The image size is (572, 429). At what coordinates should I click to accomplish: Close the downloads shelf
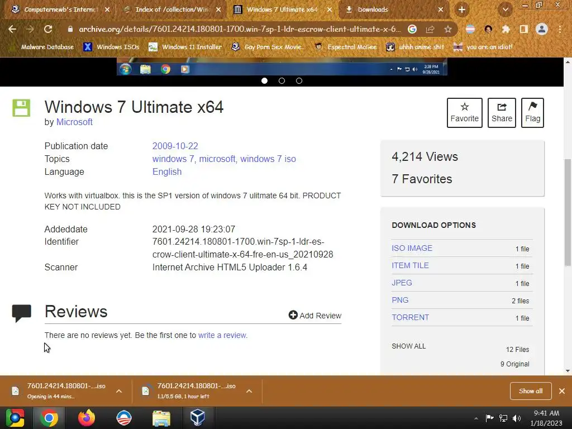pyautogui.click(x=562, y=390)
